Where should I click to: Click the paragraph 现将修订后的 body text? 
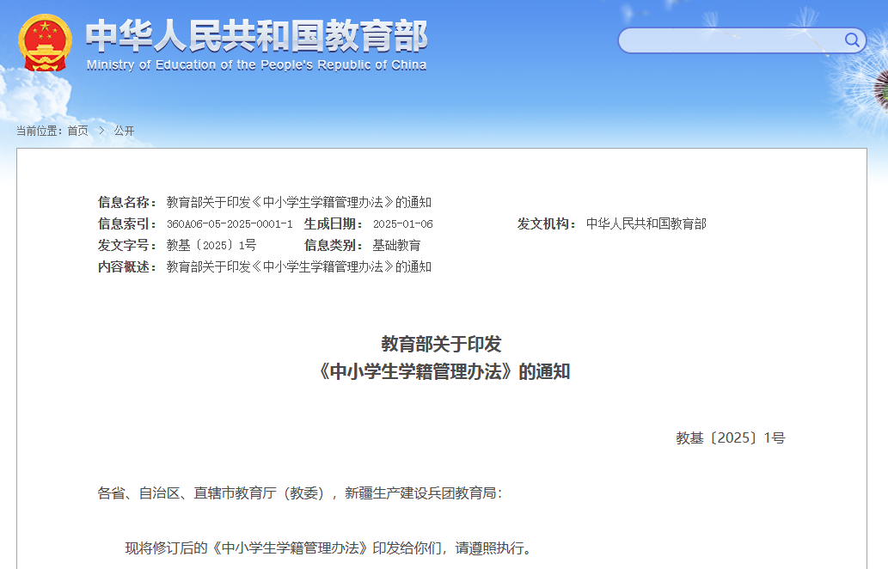pyautogui.click(x=328, y=548)
